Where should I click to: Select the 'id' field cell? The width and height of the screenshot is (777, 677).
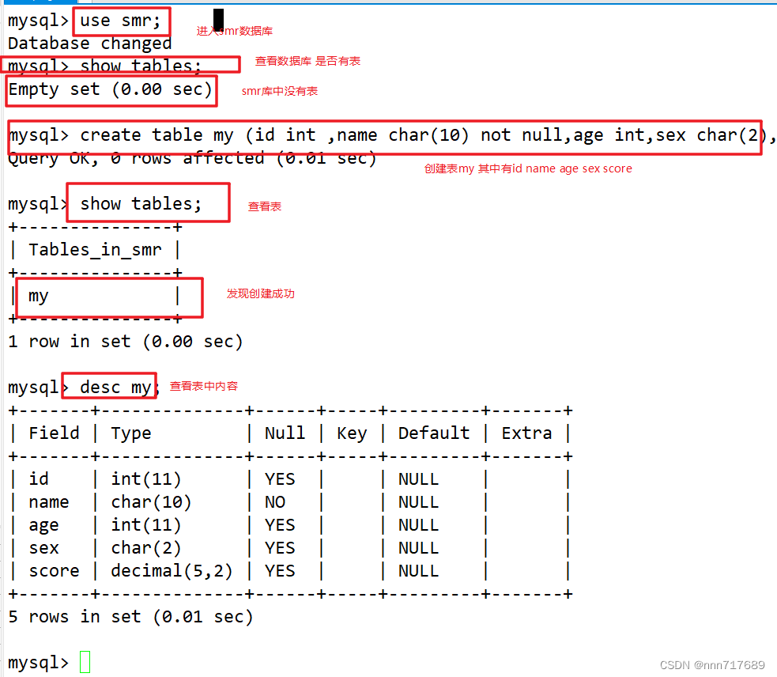tap(39, 479)
